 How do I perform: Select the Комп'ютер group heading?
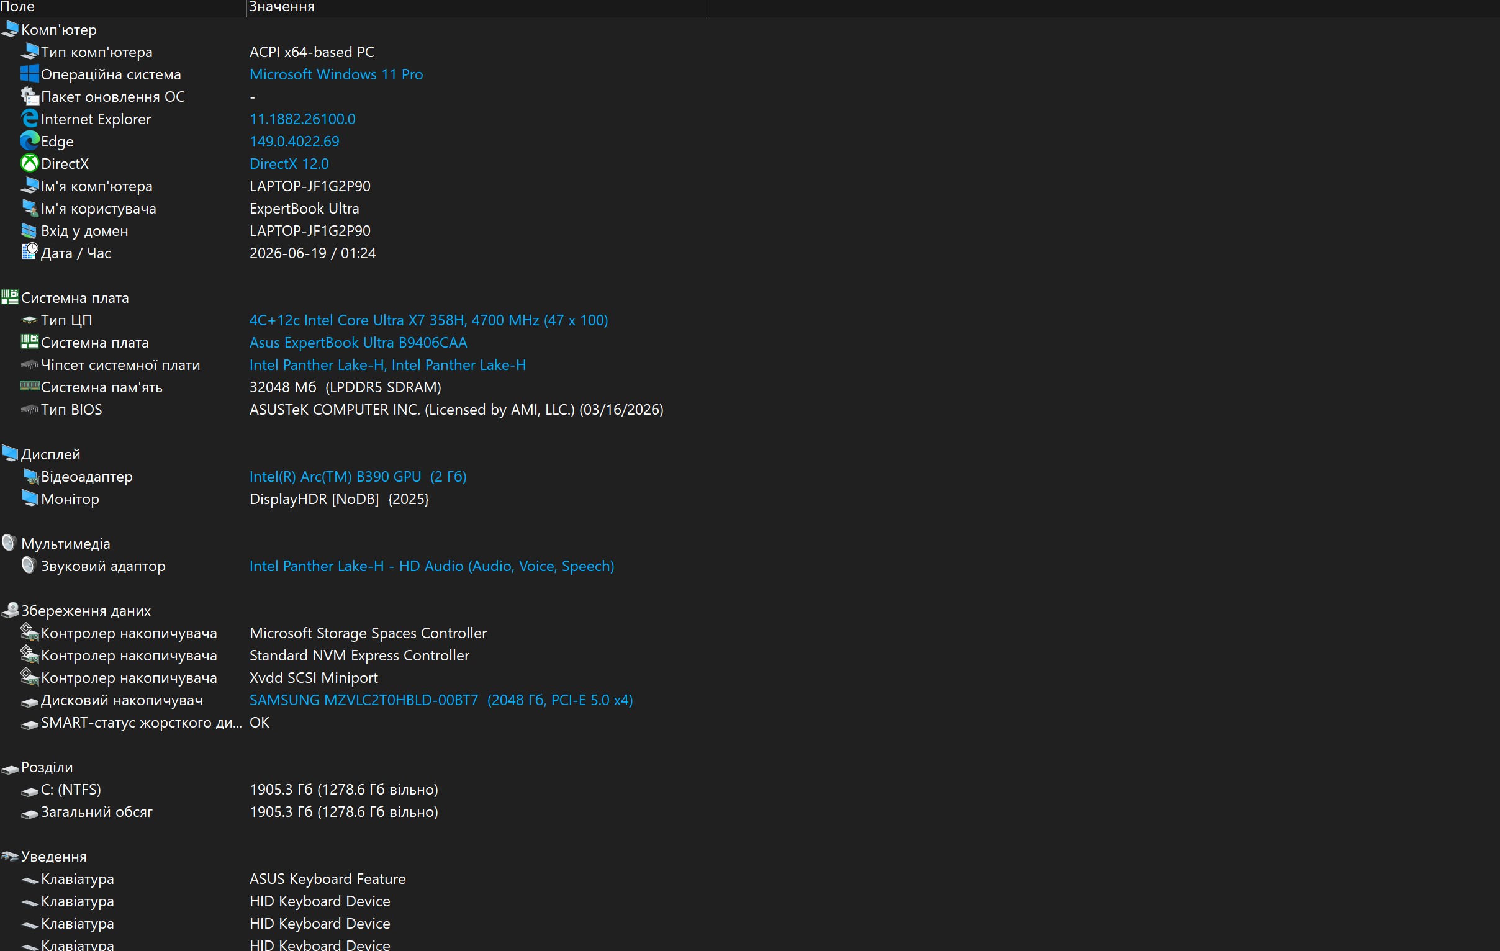[58, 29]
